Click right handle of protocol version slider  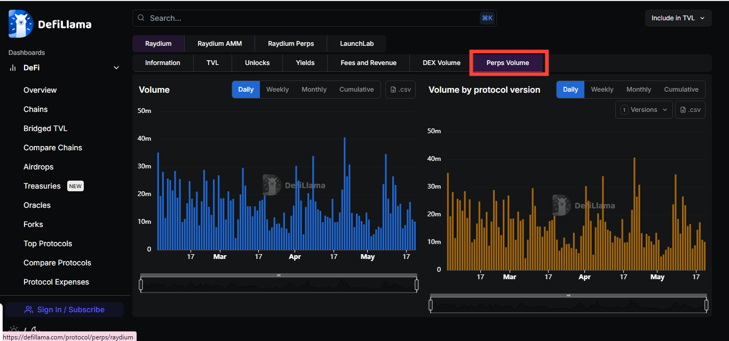tap(707, 305)
